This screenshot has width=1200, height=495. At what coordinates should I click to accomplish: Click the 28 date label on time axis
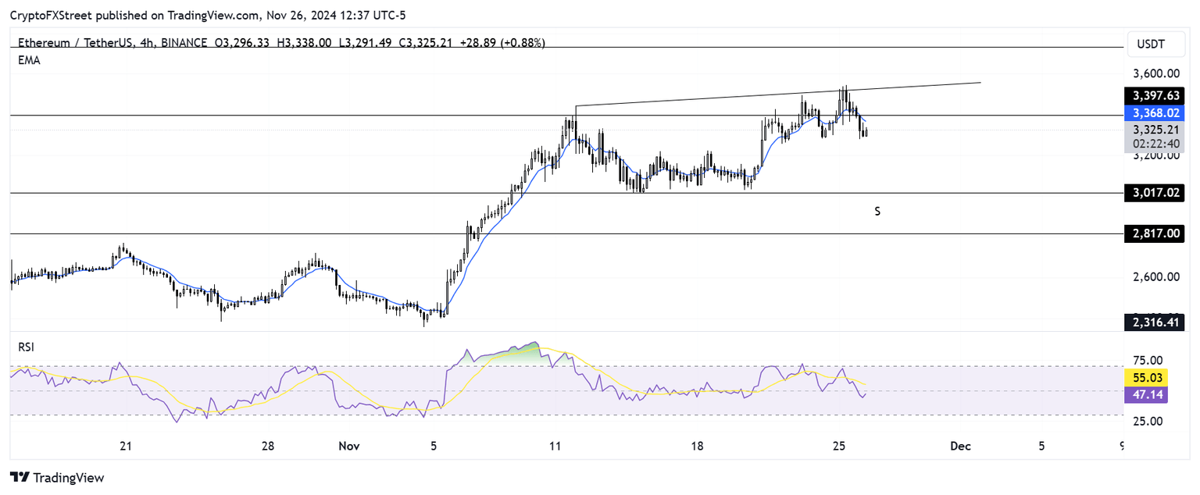268,446
